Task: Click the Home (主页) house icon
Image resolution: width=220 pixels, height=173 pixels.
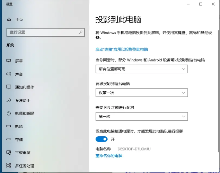Action: pos(9,20)
